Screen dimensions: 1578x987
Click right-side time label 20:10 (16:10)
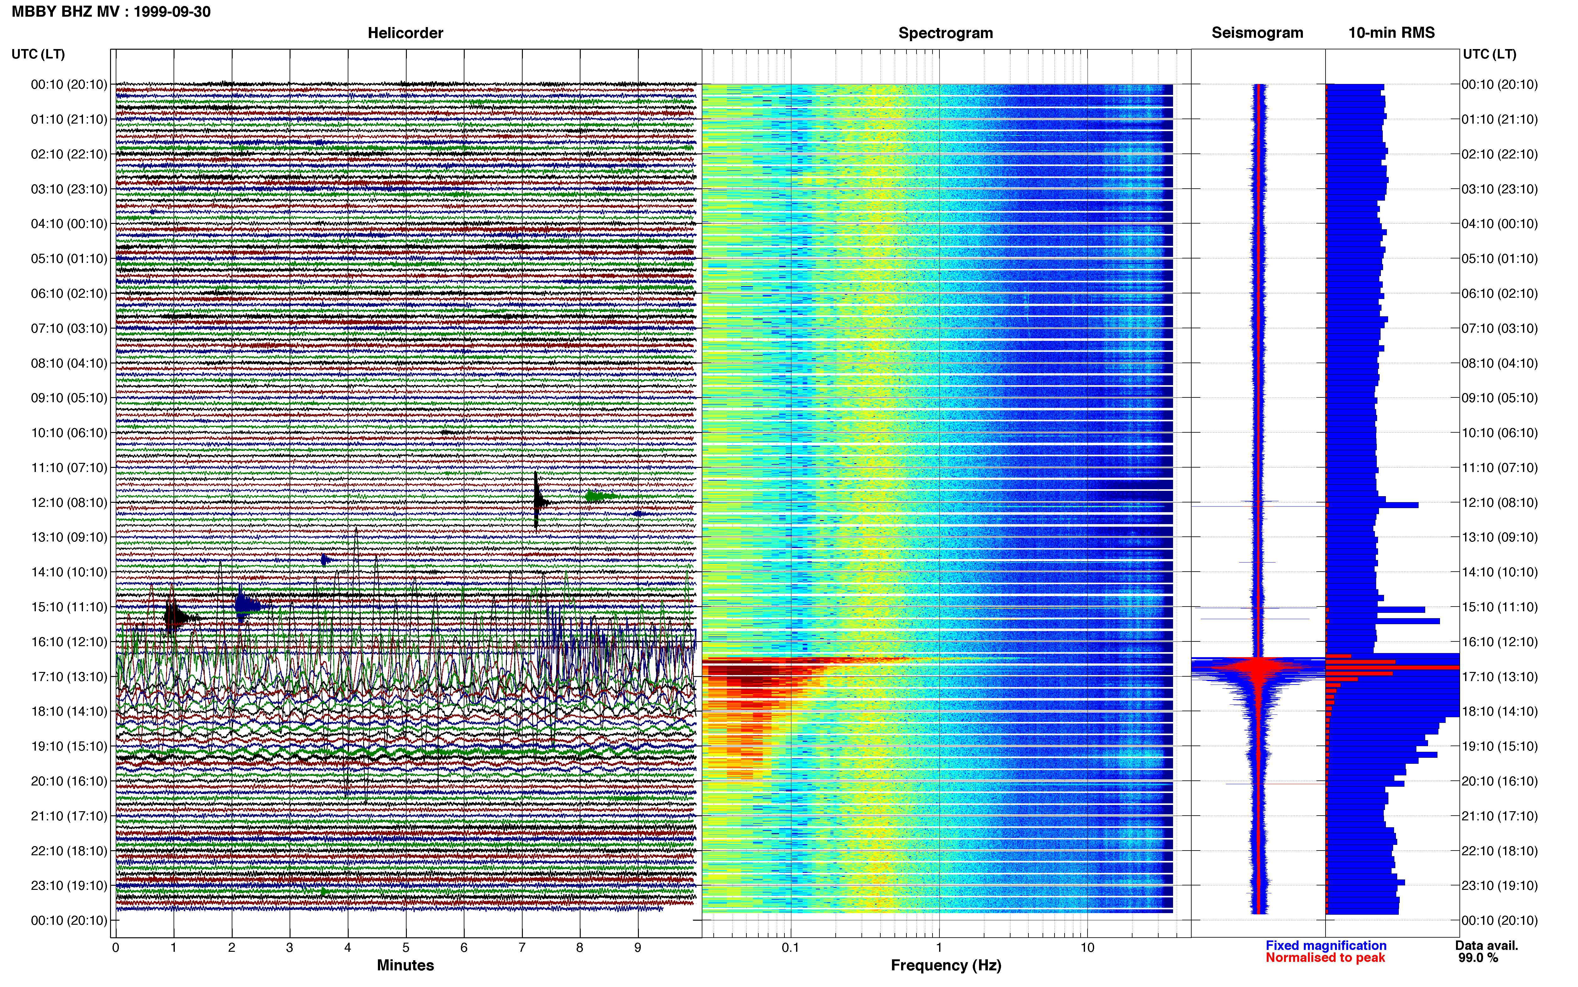pyautogui.click(x=1500, y=781)
